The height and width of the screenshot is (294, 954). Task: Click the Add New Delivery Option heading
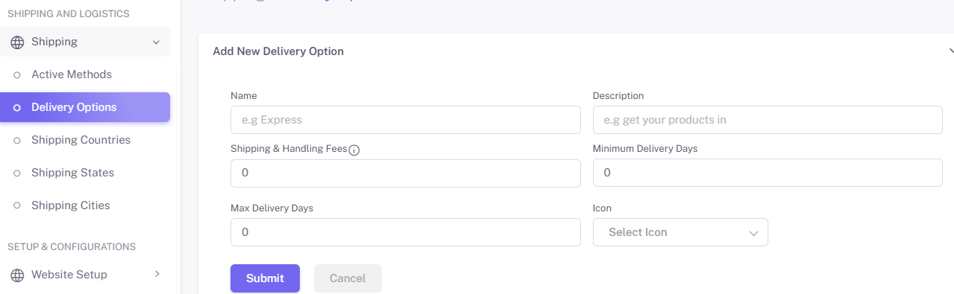[x=278, y=51]
